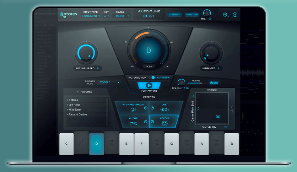Viewport: 297px width, 172px height.
Task: Click the G#/Ab black key
Action: click(187, 143)
